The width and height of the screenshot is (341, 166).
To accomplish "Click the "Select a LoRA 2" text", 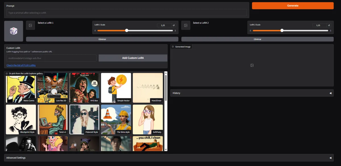I will coord(201,23).
